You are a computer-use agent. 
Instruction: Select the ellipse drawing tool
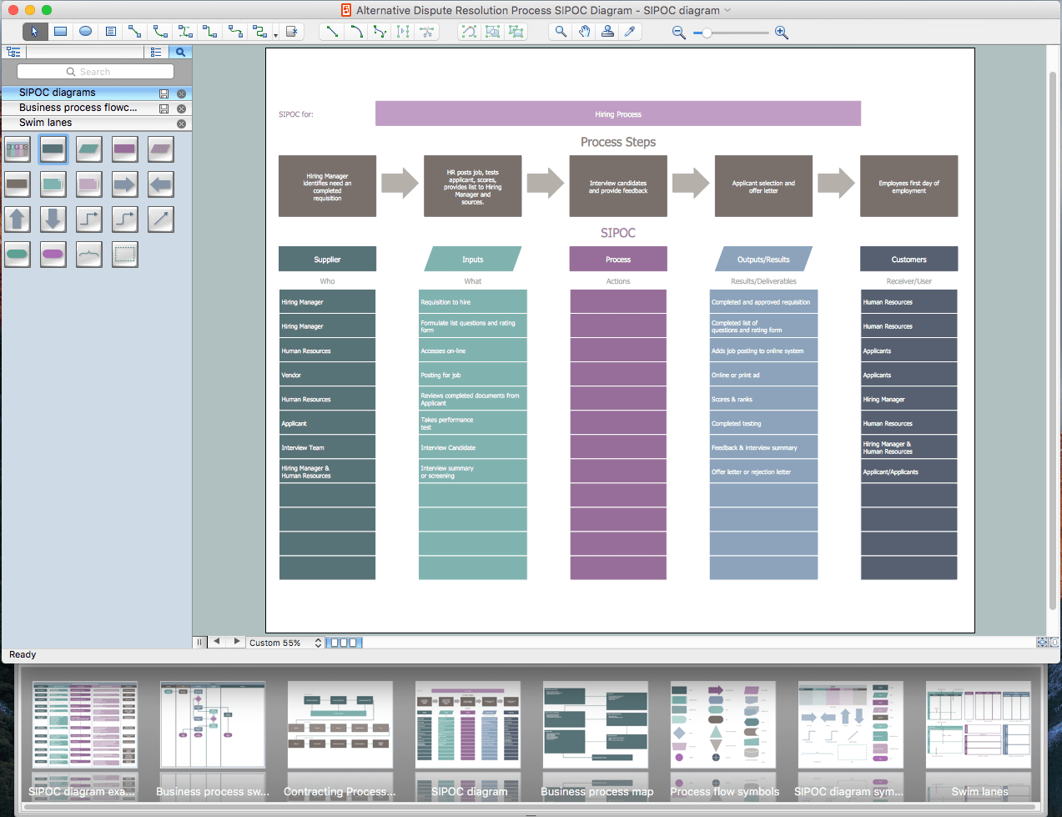pos(85,32)
